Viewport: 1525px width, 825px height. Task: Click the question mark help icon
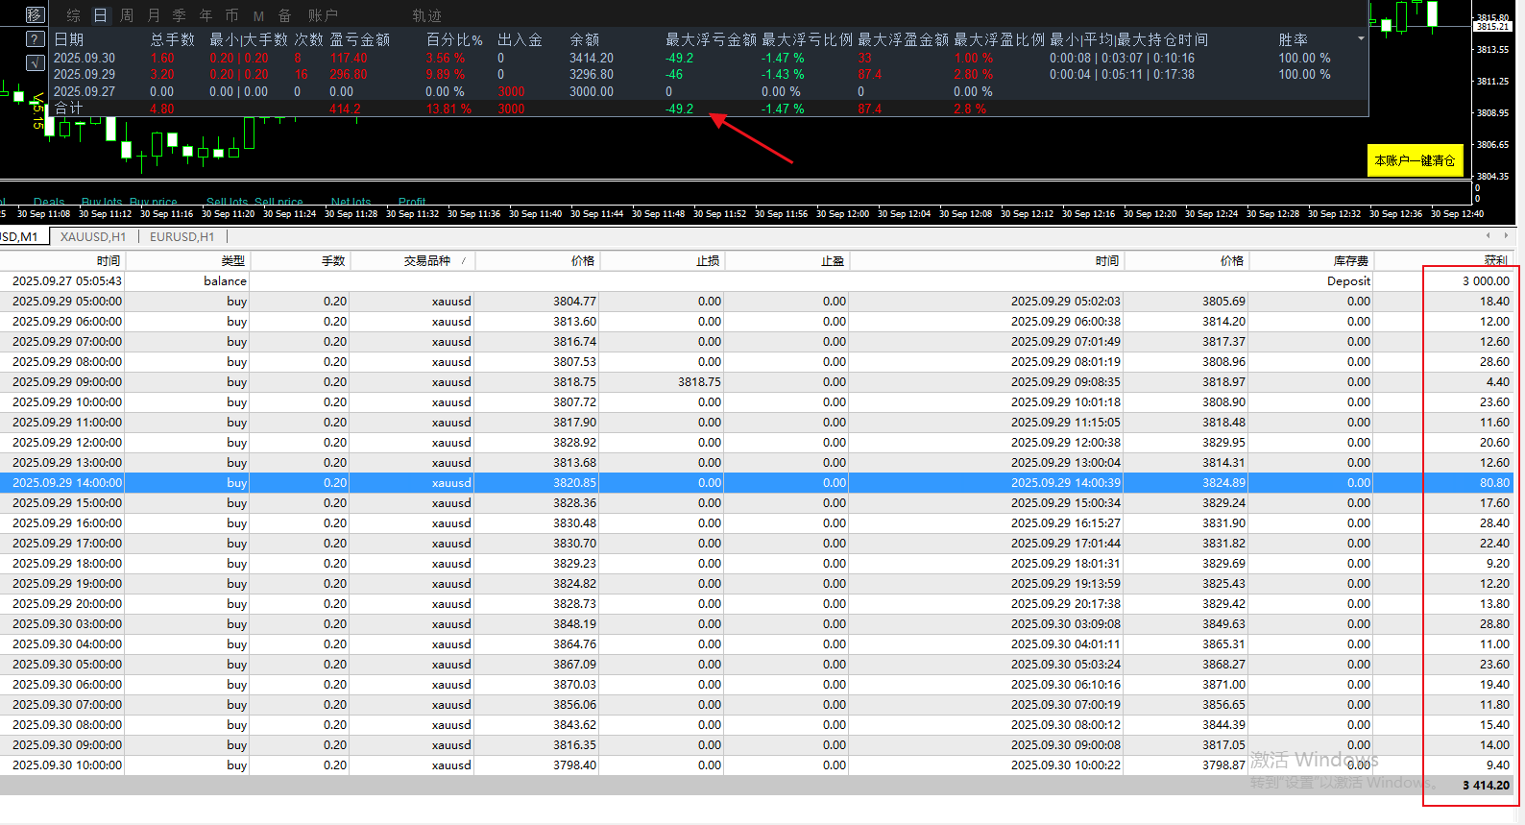click(35, 39)
